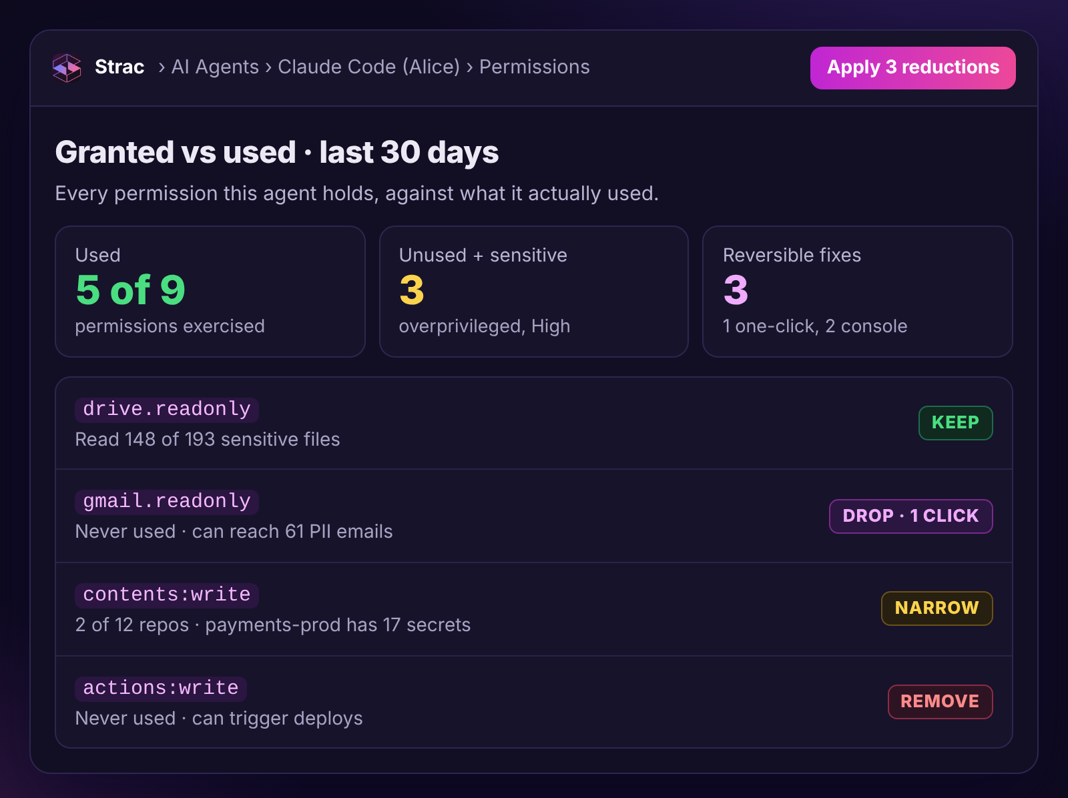Image resolution: width=1068 pixels, height=798 pixels.
Task: Open the 'Reversible fixes' card
Action: [x=858, y=292]
